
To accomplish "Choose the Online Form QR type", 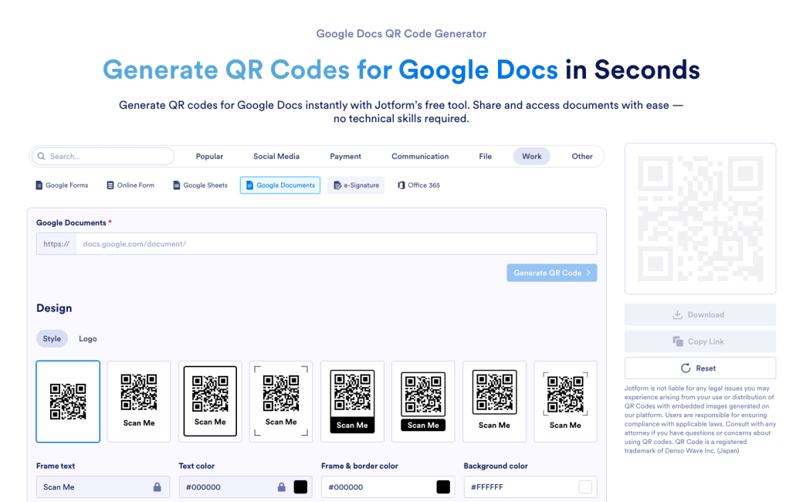I will tap(130, 185).
